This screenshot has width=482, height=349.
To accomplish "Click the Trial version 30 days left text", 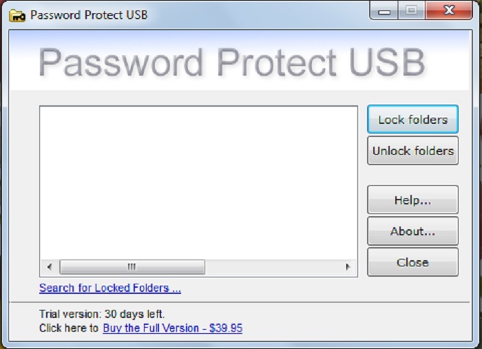I will pyautogui.click(x=102, y=315).
